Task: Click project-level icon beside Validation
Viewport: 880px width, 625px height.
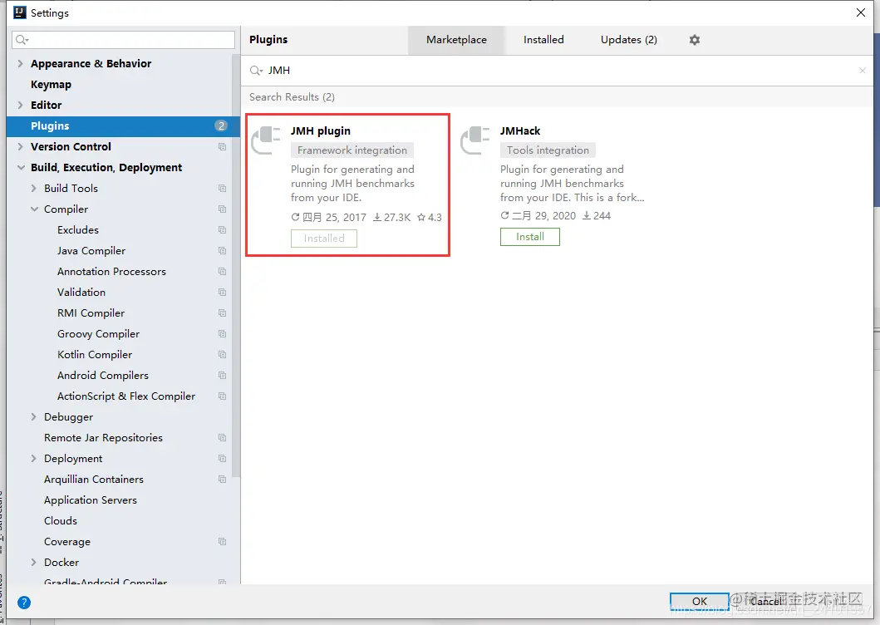Action: click(x=222, y=292)
